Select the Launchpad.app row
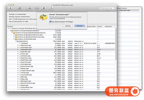The height and width of the screenshot is (100, 144). [61, 75]
